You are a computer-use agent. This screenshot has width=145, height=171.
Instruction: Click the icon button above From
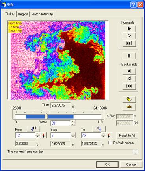(33, 129)
